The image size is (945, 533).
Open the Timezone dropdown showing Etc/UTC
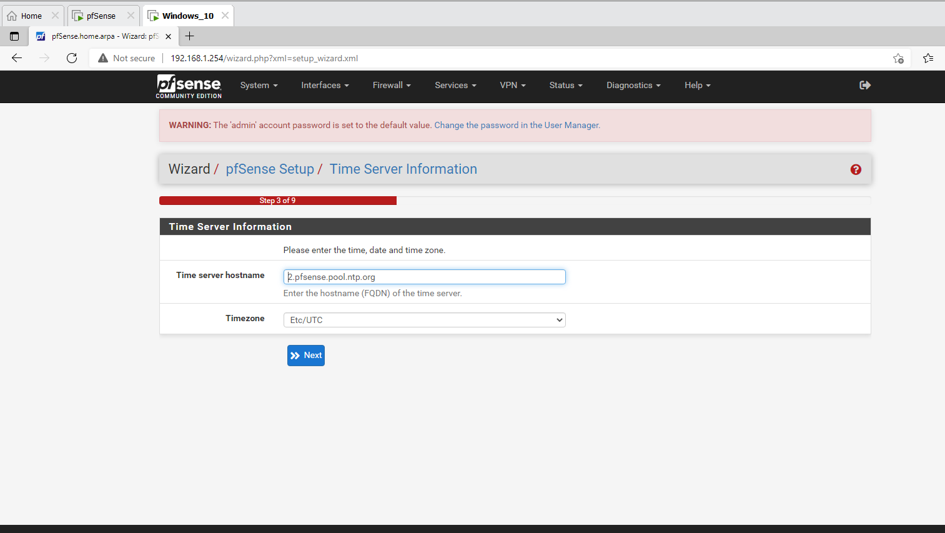pyautogui.click(x=425, y=320)
